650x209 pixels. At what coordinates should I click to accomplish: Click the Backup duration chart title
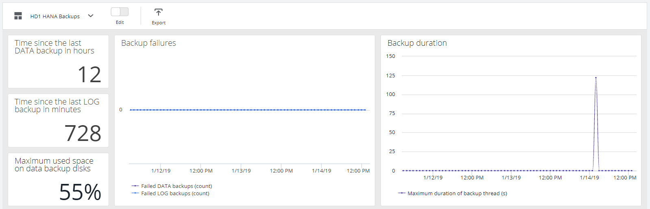(417, 43)
